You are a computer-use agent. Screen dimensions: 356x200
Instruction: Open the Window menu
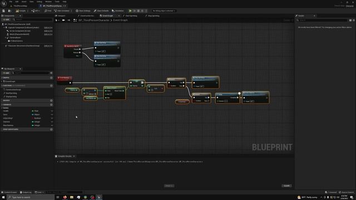point(48,2)
